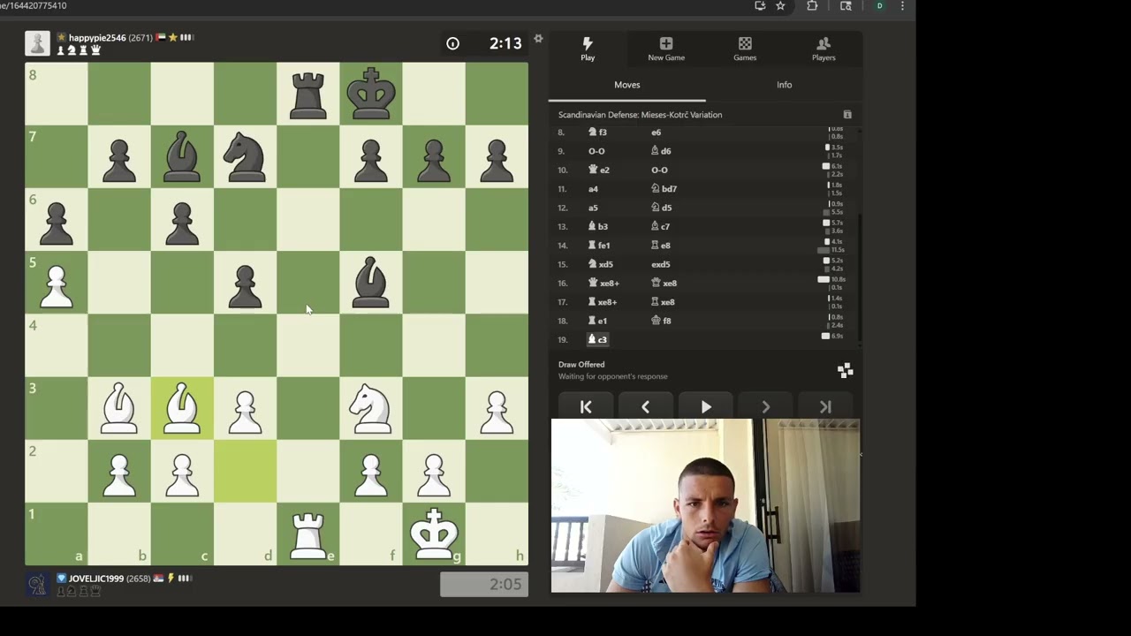The height and width of the screenshot is (636, 1131).
Task: Select move 18 Re1 in move list
Action: (598, 321)
